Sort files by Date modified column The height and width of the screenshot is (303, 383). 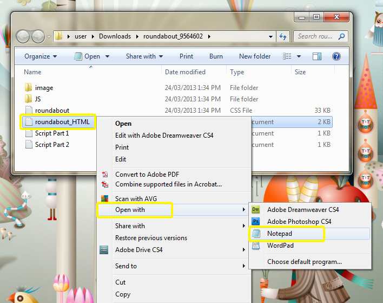click(x=185, y=72)
